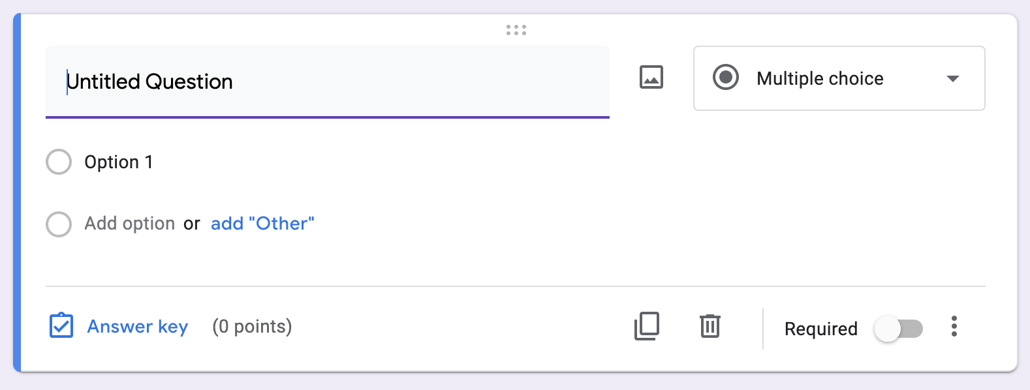Slide the Required switch knob
1030x390 pixels.
888,329
